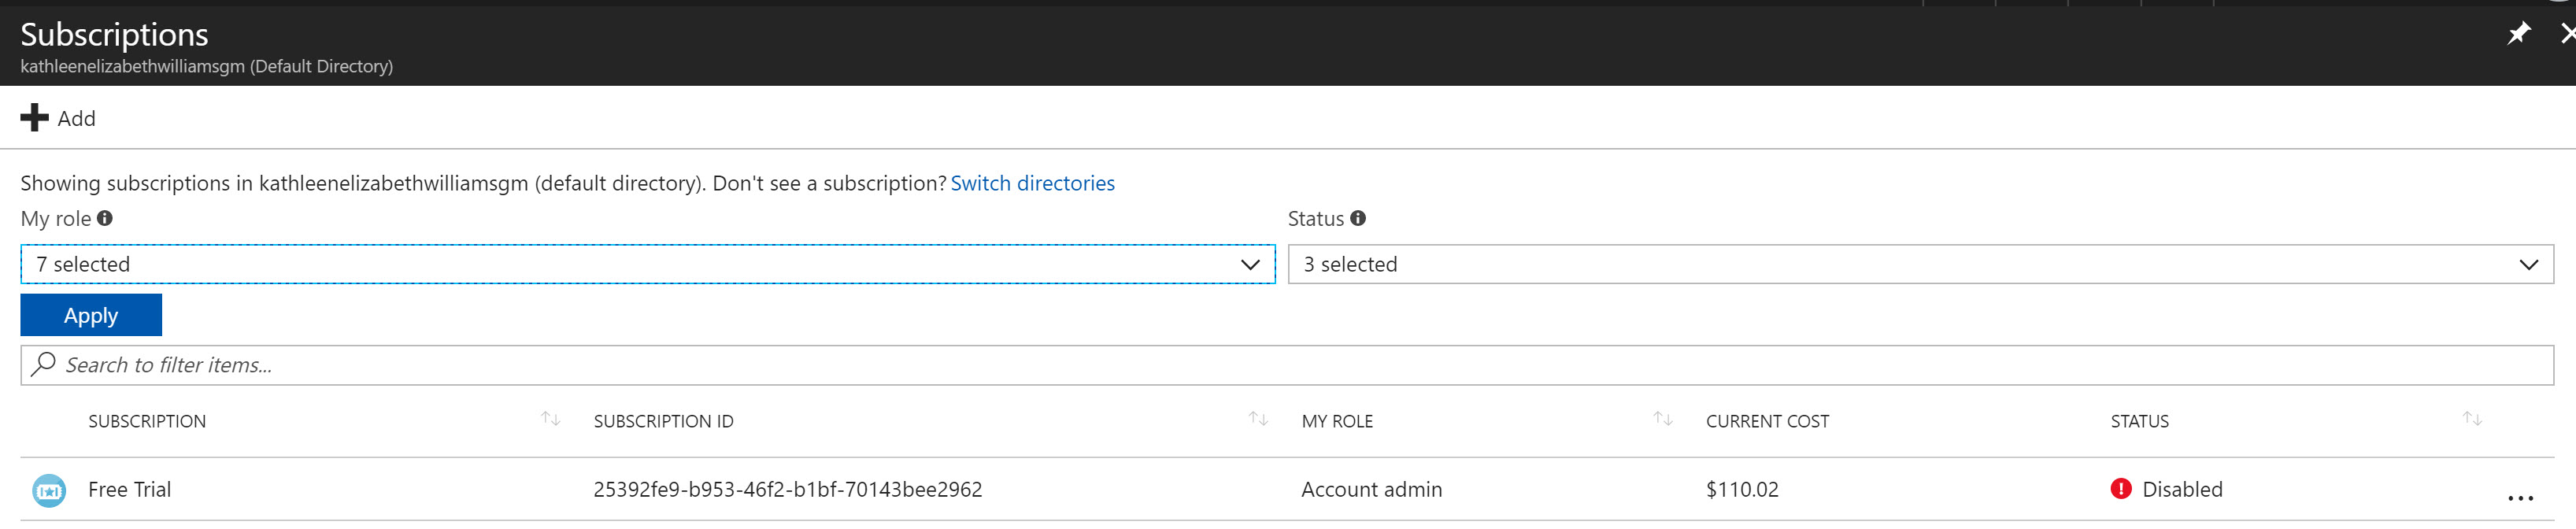
Task: Open the more options ellipsis for Free Trial
Action: 2520,497
